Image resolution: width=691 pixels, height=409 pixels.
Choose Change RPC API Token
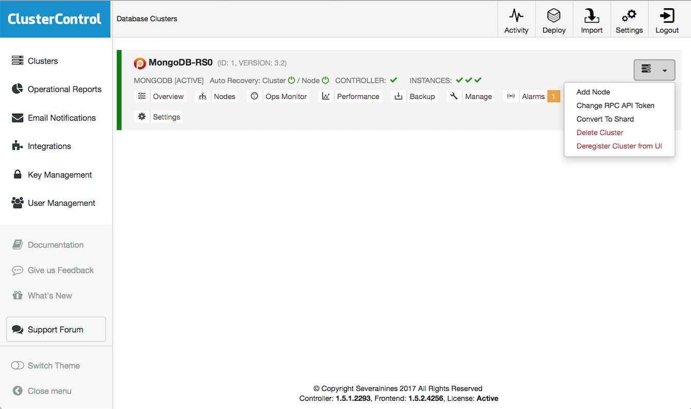coord(615,105)
